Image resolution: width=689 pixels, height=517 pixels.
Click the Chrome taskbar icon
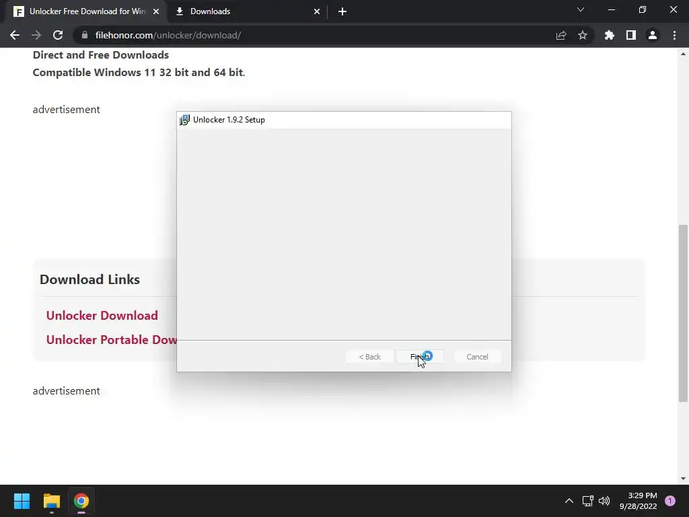[x=81, y=501]
